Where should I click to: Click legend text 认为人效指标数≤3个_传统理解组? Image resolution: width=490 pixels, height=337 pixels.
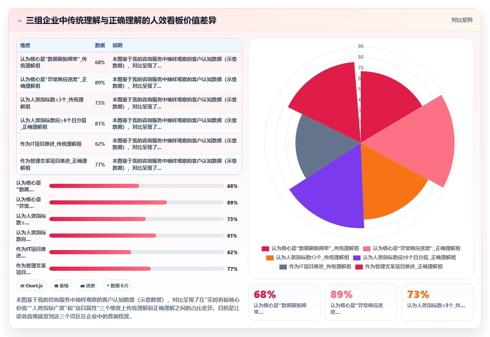tap(312, 258)
